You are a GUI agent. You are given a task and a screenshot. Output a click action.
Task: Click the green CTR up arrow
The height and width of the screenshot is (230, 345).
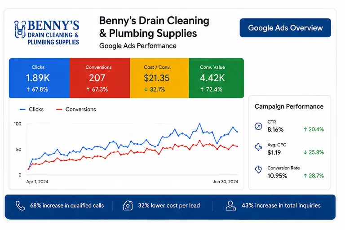pyautogui.click(x=305, y=129)
